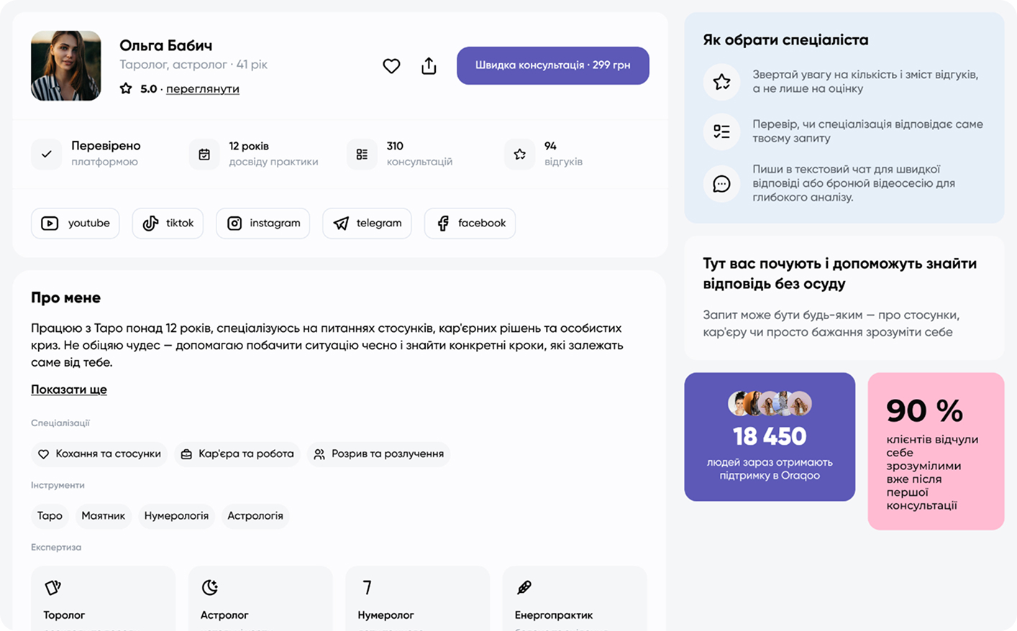Open the youtube social link

click(x=76, y=224)
